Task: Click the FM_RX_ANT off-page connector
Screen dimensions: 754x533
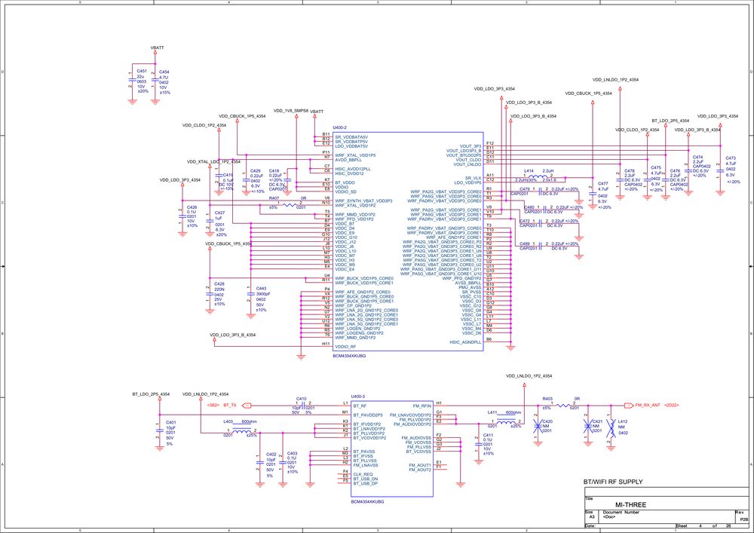Action: click(629, 406)
